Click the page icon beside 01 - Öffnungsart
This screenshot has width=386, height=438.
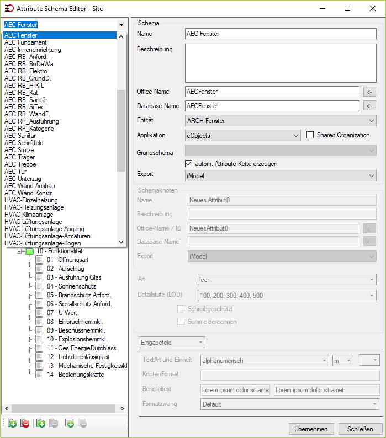pyautogui.click(x=39, y=260)
